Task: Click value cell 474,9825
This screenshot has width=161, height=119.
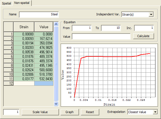Action: click(x=44, y=47)
